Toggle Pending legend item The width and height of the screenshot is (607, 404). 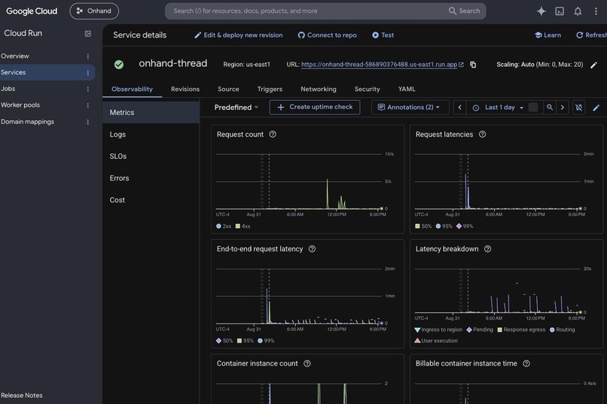[x=480, y=330]
